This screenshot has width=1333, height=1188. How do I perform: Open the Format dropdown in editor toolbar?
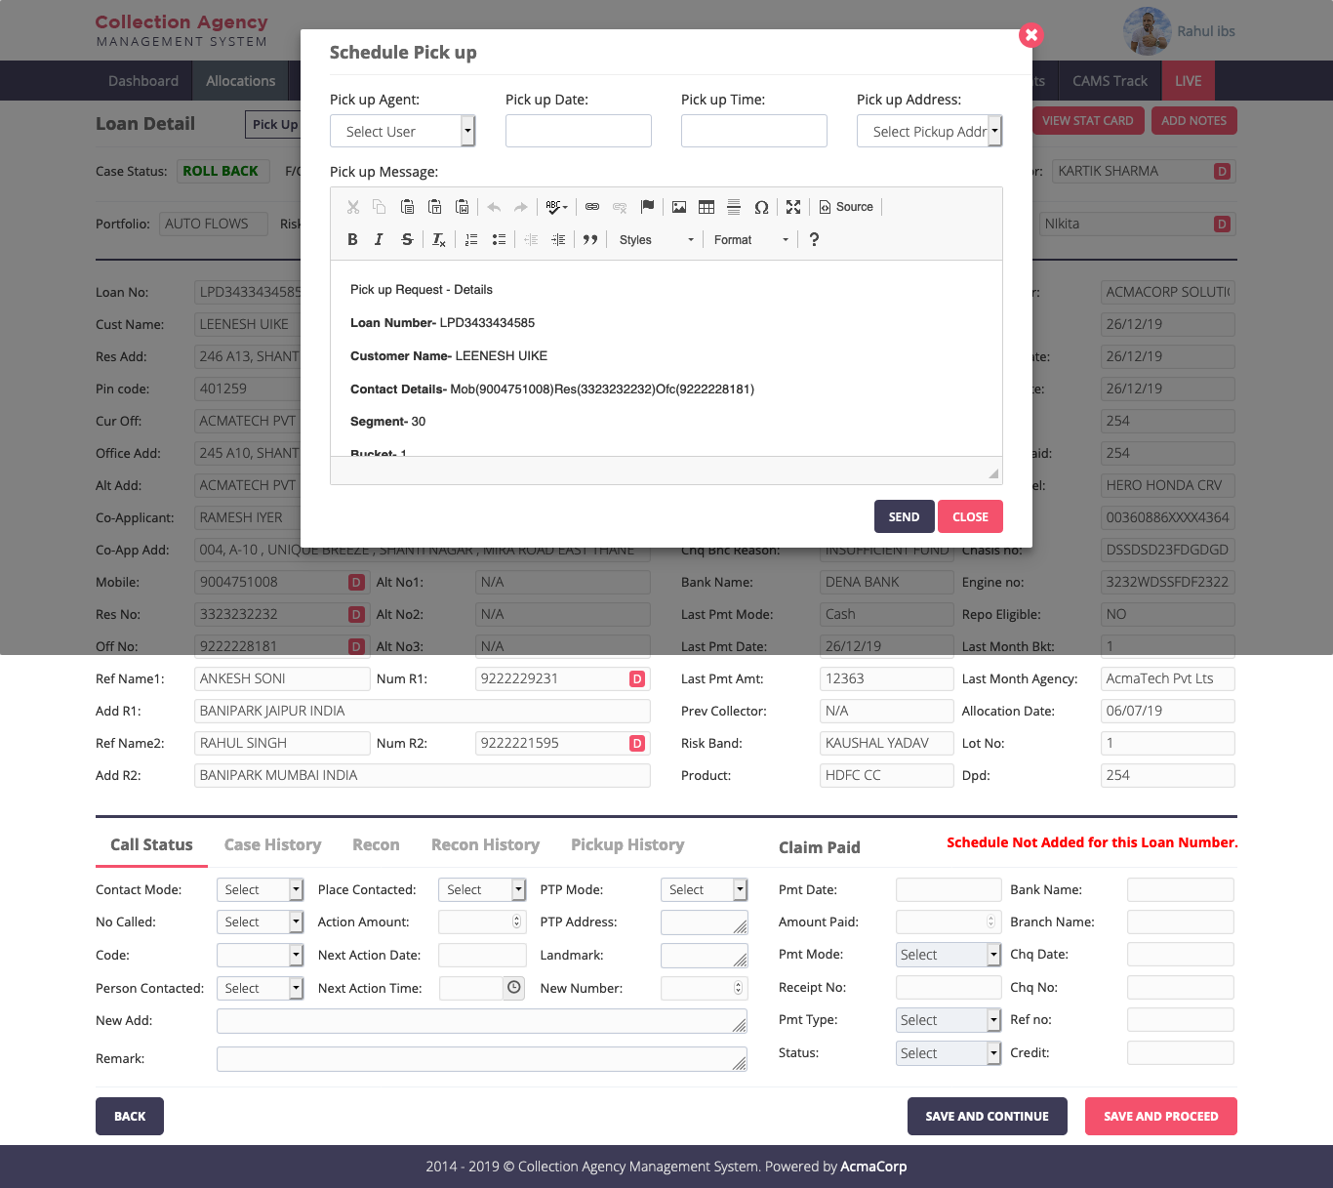tap(750, 240)
